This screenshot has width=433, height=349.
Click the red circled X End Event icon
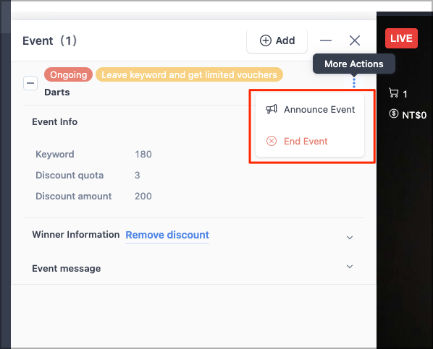(x=272, y=141)
